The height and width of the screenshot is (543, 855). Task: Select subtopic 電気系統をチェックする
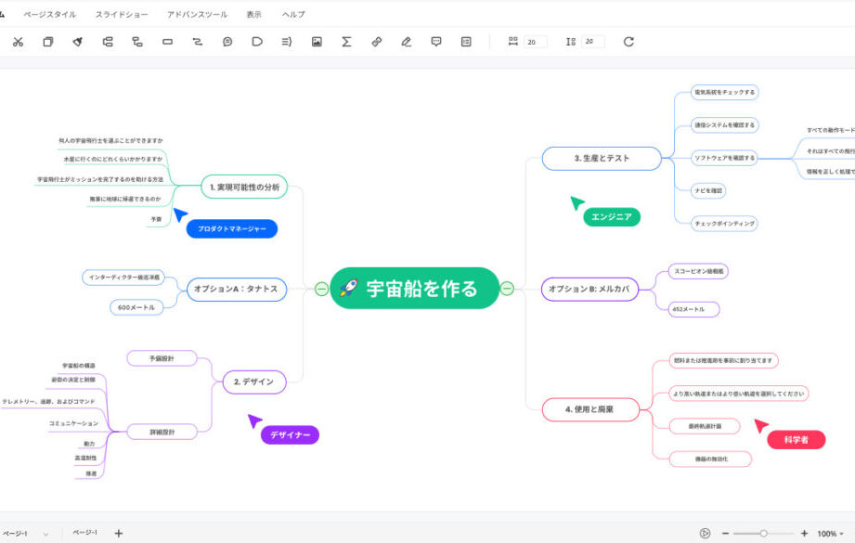[x=725, y=92]
